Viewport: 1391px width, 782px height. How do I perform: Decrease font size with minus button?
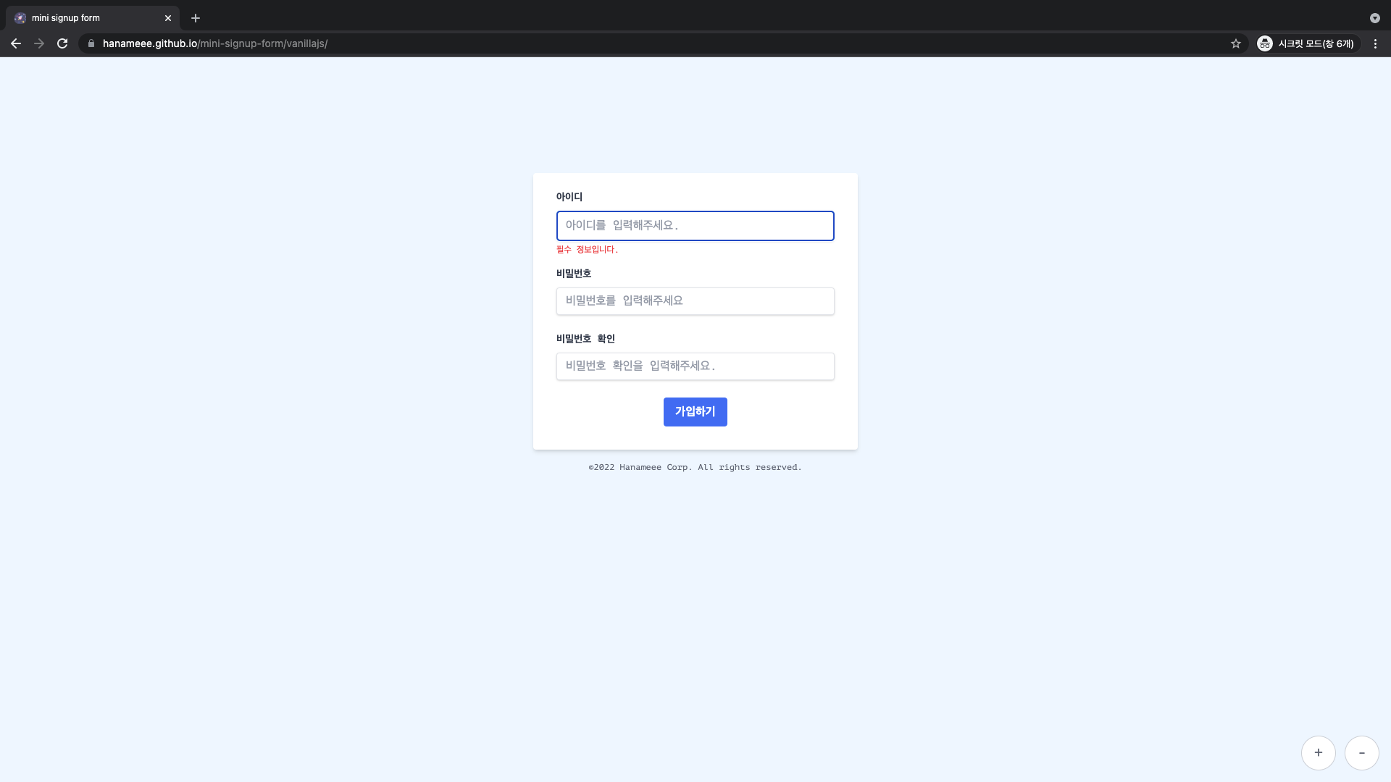1362,753
